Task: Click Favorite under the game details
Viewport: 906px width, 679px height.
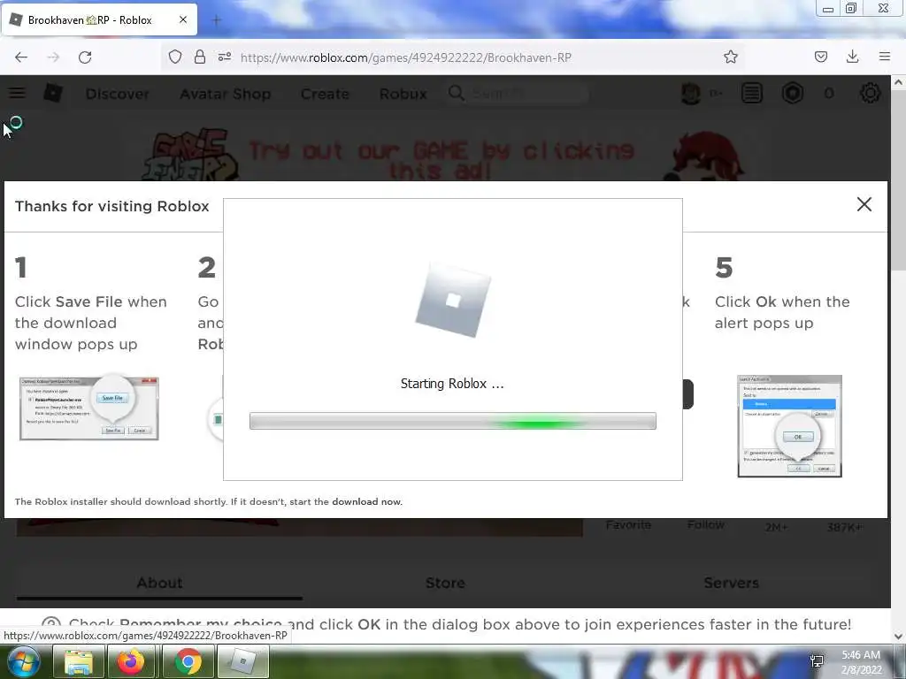Action: 628,525
